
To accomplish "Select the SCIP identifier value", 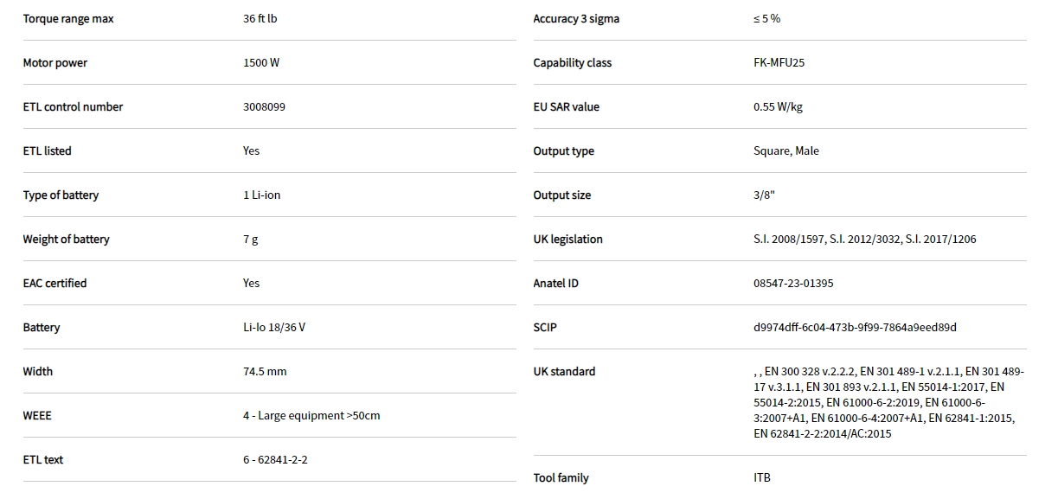I will point(855,328).
